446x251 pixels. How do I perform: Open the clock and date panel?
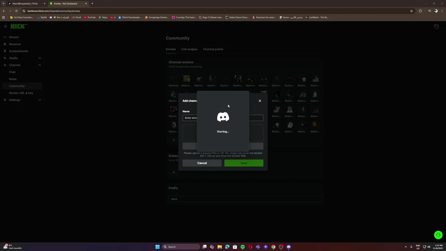[438, 247]
